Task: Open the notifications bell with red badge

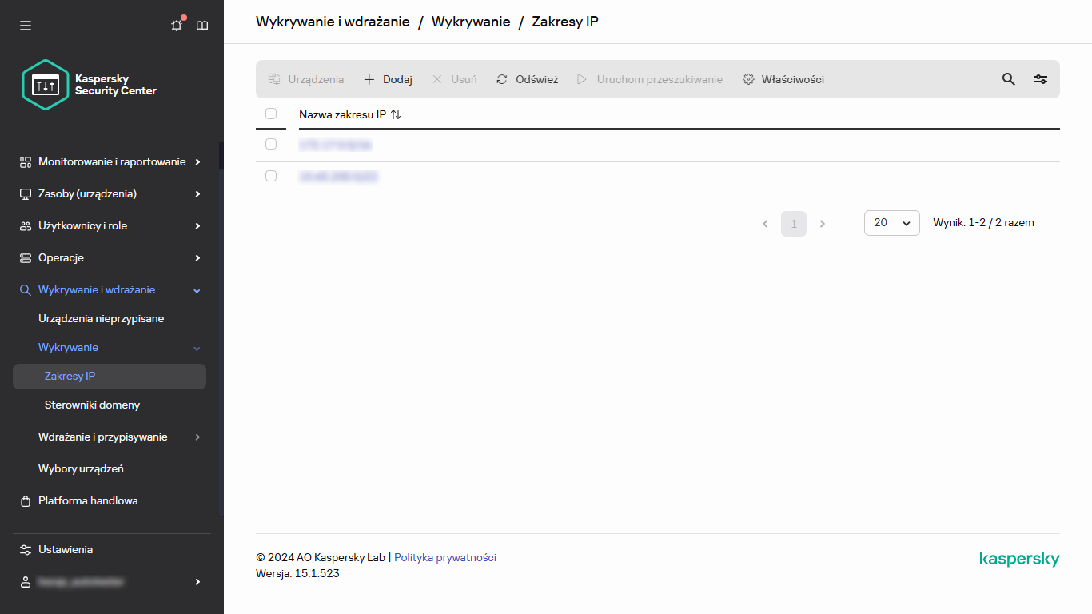Action: click(176, 25)
